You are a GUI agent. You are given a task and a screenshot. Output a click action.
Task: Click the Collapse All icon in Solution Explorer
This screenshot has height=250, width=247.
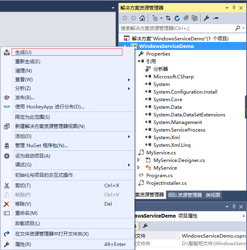[185, 18]
